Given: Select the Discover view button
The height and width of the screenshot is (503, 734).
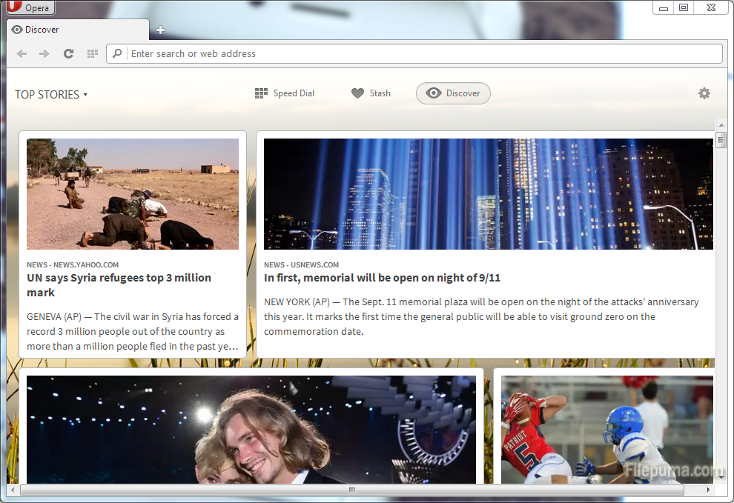Looking at the screenshot, I should coord(453,93).
